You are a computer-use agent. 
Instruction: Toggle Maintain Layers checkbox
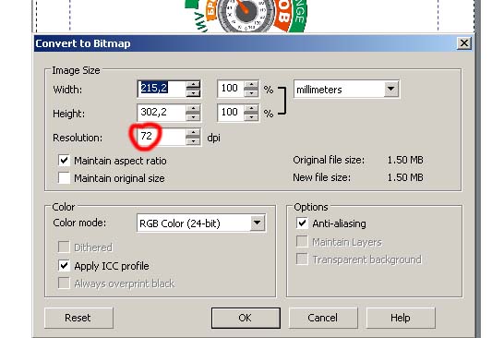pos(302,241)
